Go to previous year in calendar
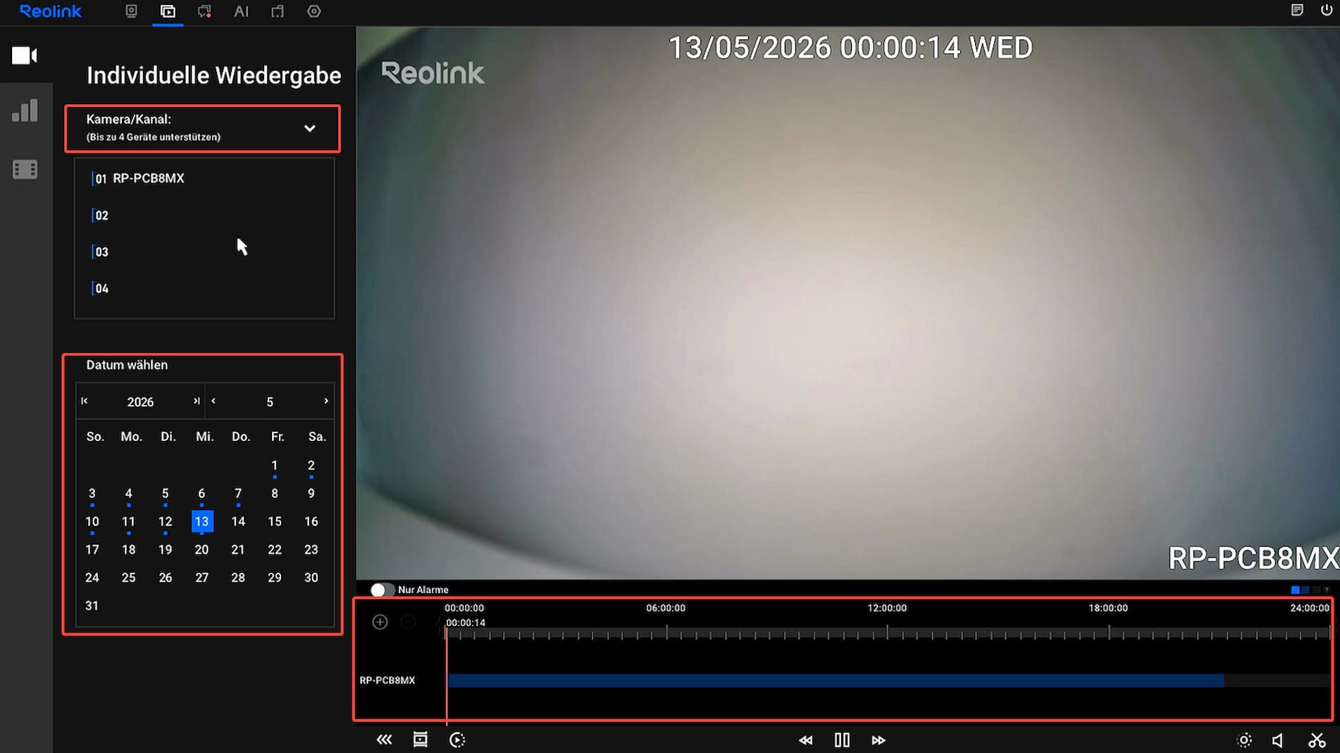The image size is (1340, 753). (x=85, y=401)
